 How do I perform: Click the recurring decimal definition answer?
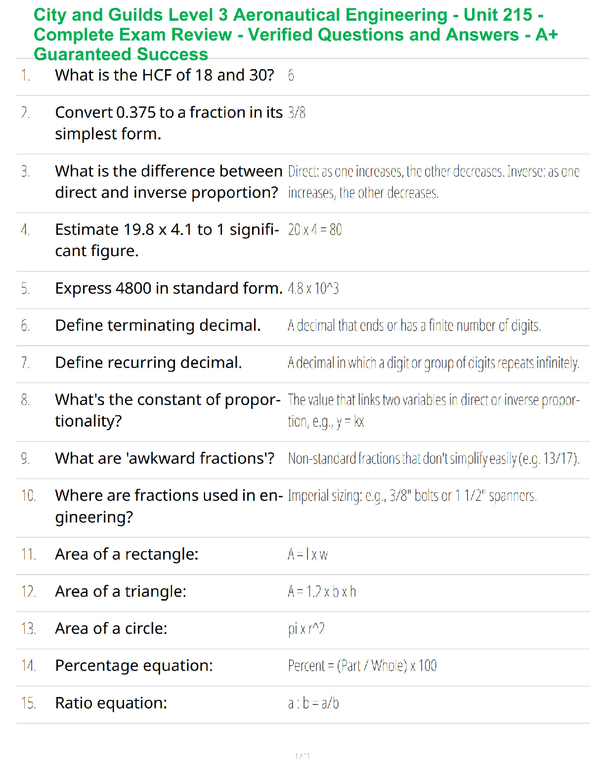click(433, 363)
